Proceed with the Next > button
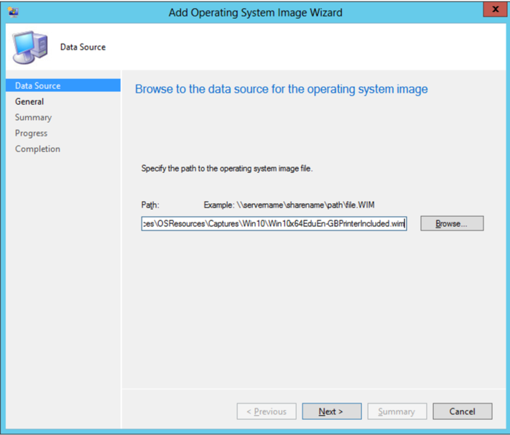Screen dimensions: 510x435 click(331, 411)
